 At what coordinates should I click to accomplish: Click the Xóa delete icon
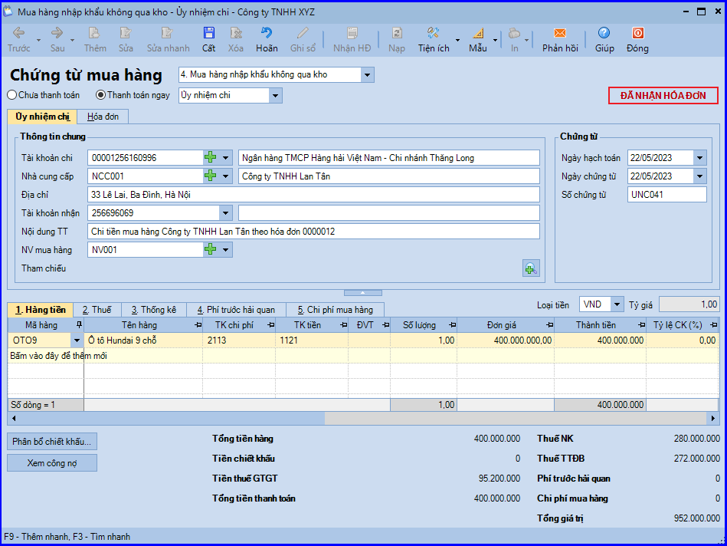click(x=235, y=32)
